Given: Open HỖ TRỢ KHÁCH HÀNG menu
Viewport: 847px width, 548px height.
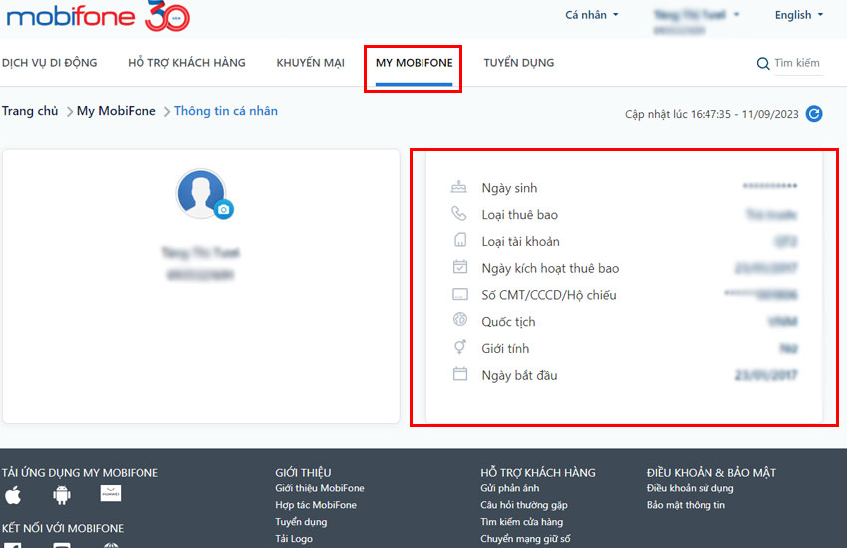Looking at the screenshot, I should coord(186,63).
